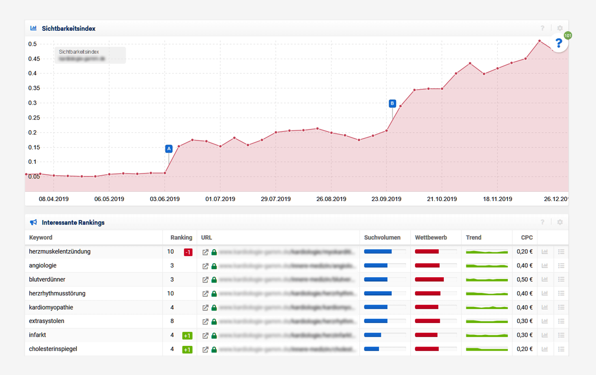
Task: Open list icon in herzrhythmusstörung row
Action: point(561,294)
